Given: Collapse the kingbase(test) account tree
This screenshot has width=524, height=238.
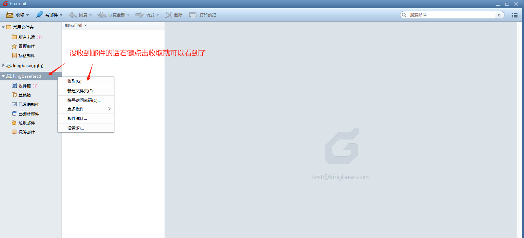Looking at the screenshot, I should pos(3,76).
